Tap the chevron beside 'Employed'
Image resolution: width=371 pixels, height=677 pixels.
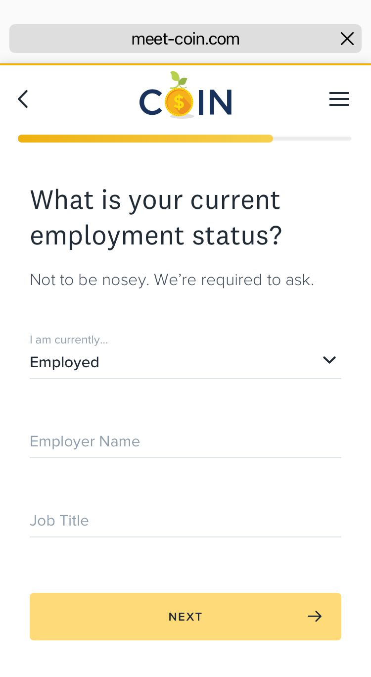[329, 360]
